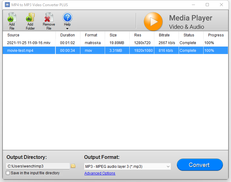Click the 3.31MB size cell
This screenshot has width=231, height=182.
click(115, 51)
